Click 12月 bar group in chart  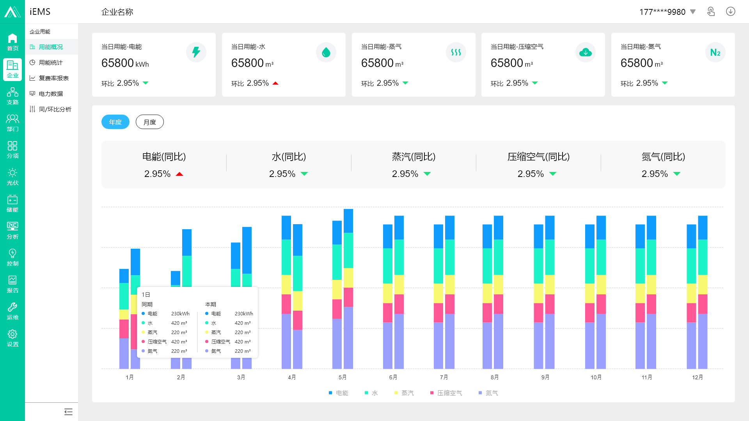697,292
